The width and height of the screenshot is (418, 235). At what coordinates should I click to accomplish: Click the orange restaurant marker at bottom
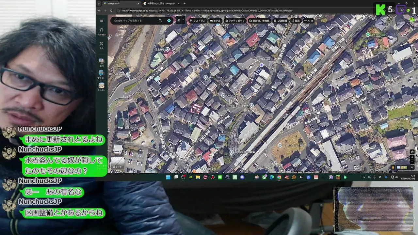click(x=194, y=171)
